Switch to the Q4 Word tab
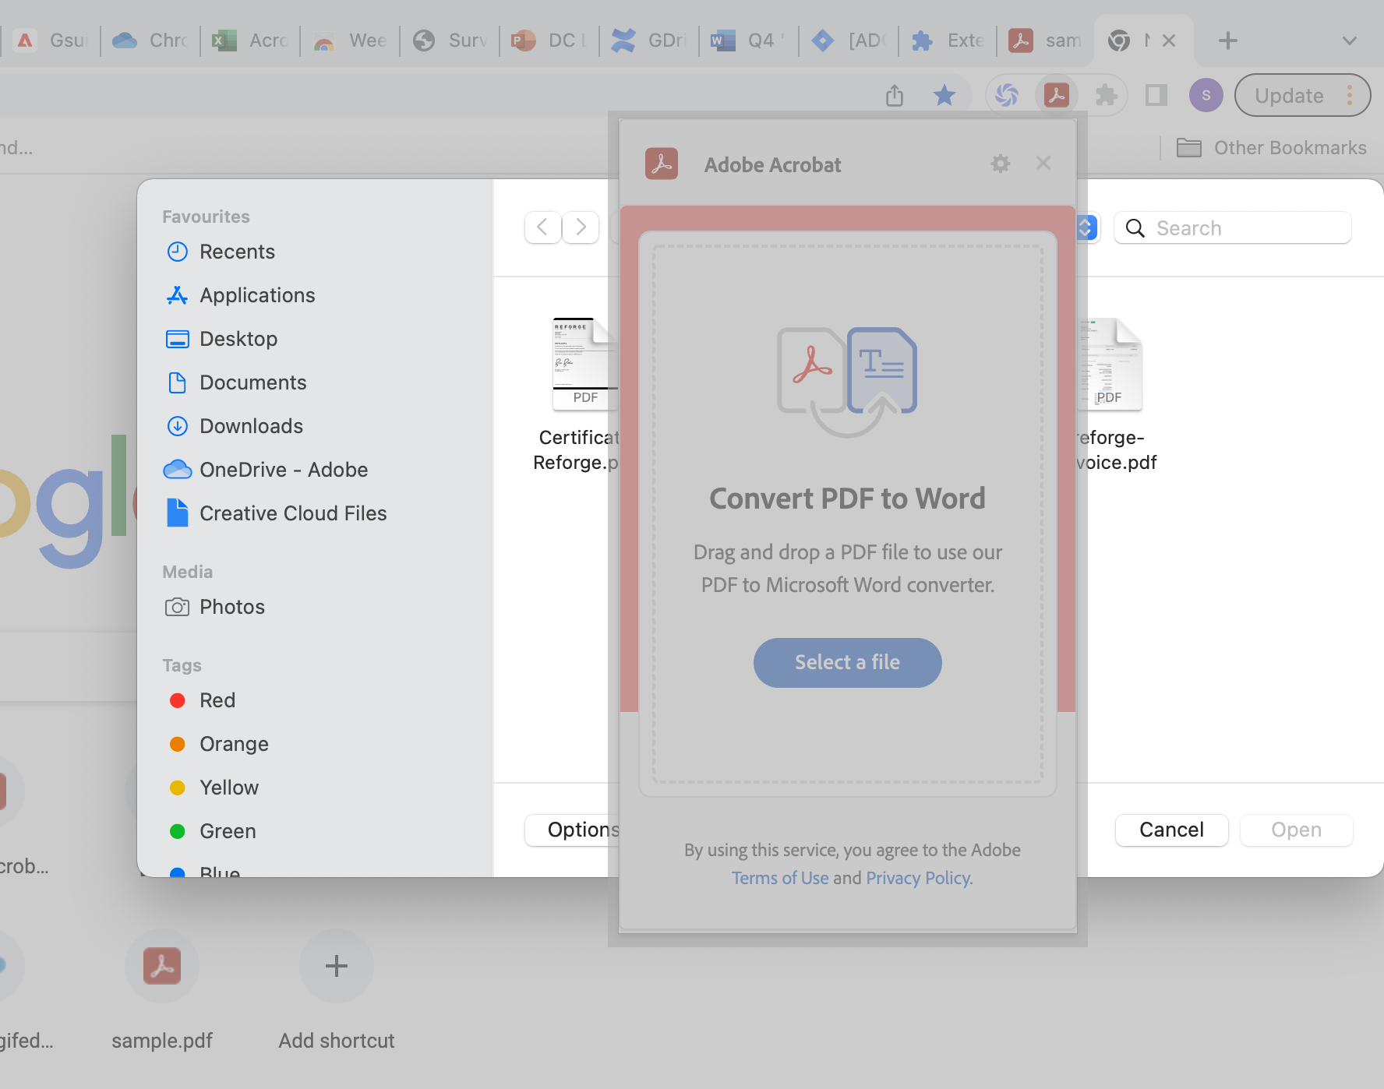1384x1089 pixels. [x=748, y=41]
